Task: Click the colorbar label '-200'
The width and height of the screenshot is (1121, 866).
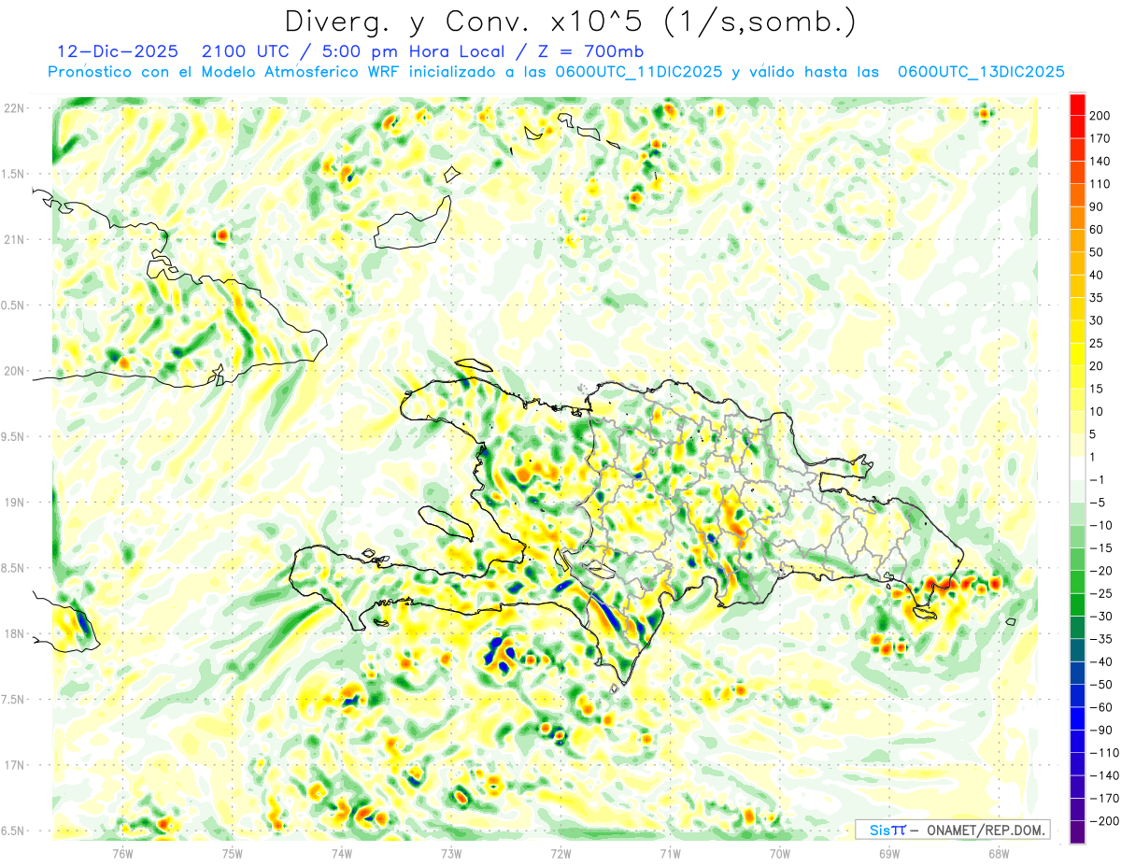Action: point(1107,820)
